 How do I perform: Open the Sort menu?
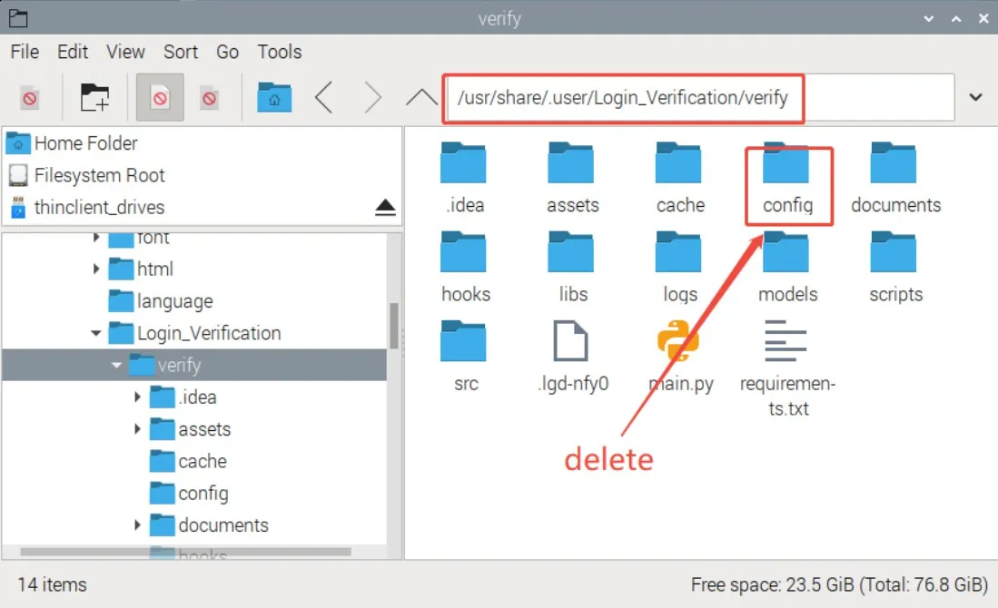[181, 52]
